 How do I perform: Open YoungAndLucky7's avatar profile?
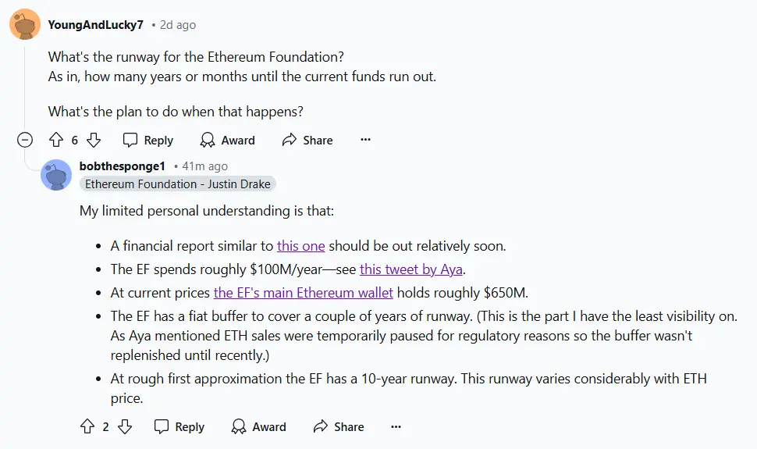tap(25, 25)
